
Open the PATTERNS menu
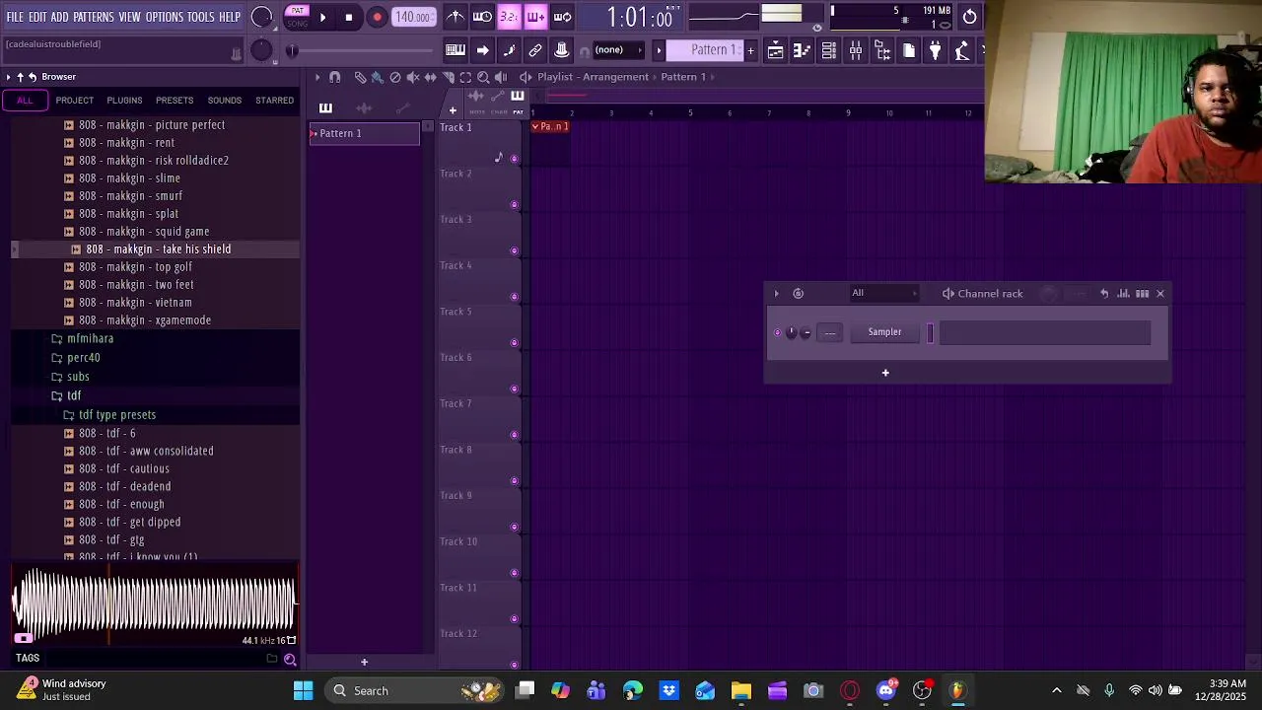click(x=94, y=17)
